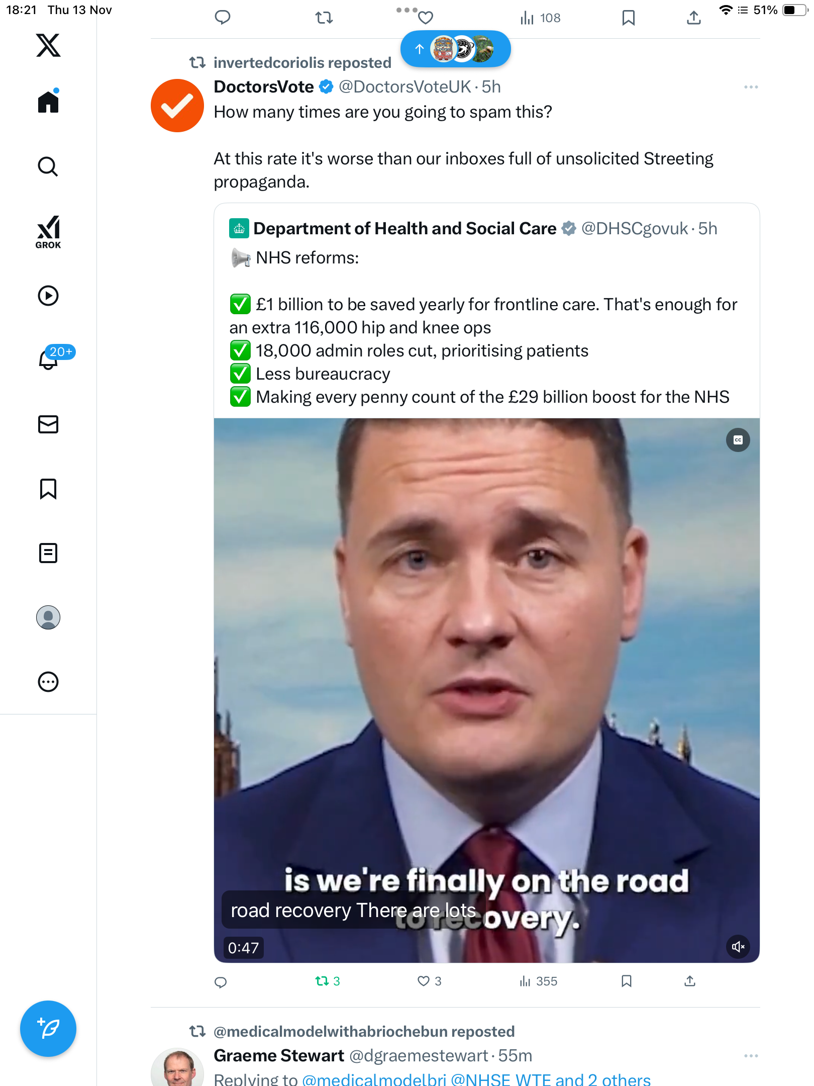Open the @DoctorsVoteUK handle link

coord(405,87)
